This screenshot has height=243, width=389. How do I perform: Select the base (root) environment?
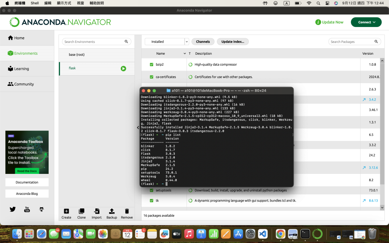point(97,55)
